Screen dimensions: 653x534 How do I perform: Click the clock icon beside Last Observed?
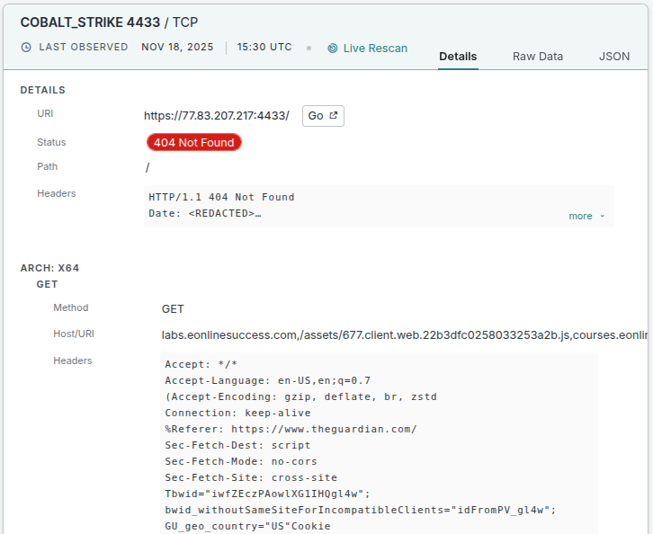26,48
